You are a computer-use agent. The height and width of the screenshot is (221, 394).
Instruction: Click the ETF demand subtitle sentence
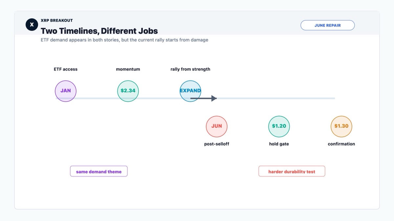pyautogui.click(x=124, y=40)
